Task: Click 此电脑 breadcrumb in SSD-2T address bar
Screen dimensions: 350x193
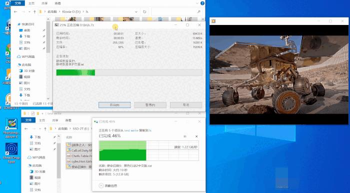Action: (x=62, y=128)
